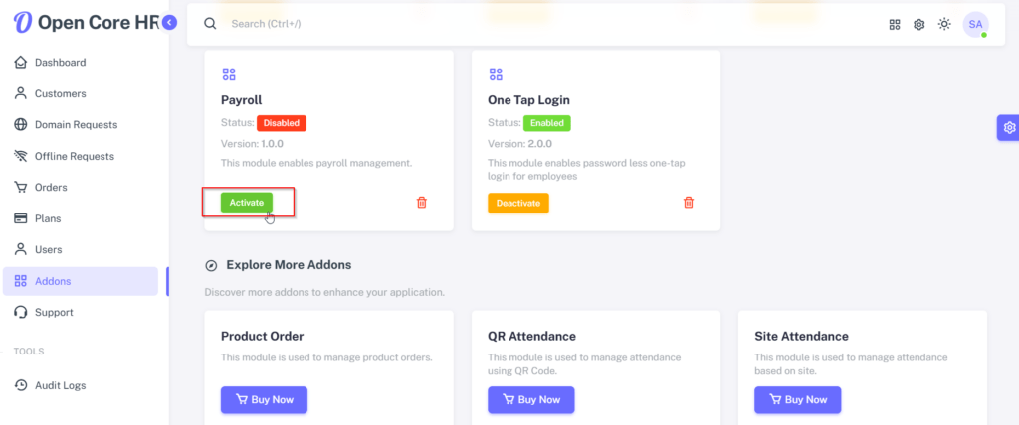The width and height of the screenshot is (1019, 425).
Task: Click the One Tap Login module icon
Action: point(496,74)
